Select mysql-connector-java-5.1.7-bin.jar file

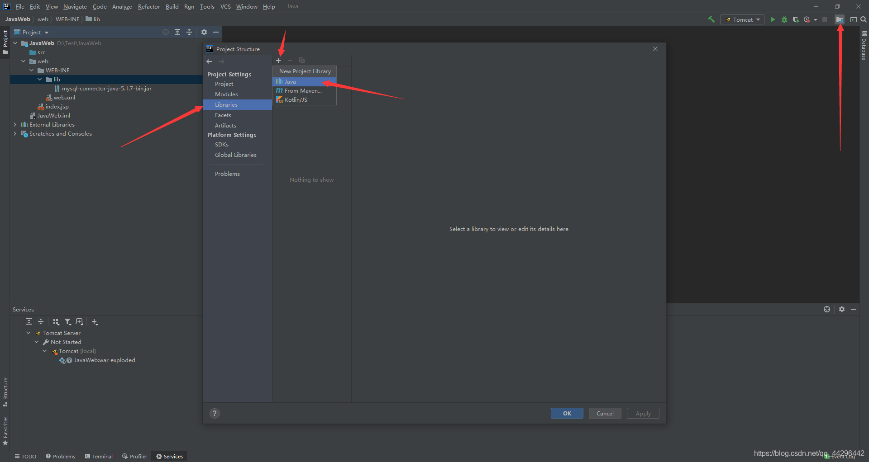tap(106, 89)
